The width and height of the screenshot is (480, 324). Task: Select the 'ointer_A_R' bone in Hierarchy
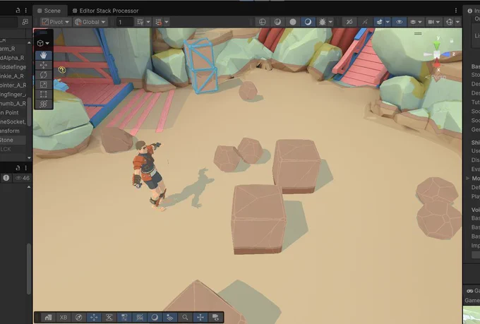pos(13,85)
